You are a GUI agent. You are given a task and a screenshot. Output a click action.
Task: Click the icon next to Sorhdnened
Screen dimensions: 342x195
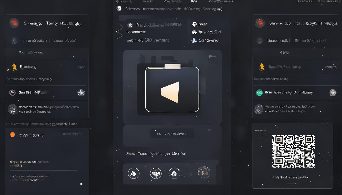coord(194,40)
